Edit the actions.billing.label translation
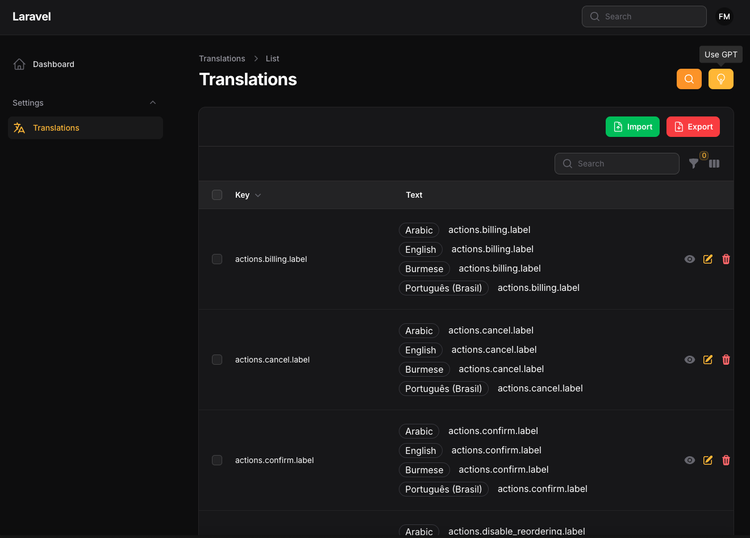 (708, 259)
